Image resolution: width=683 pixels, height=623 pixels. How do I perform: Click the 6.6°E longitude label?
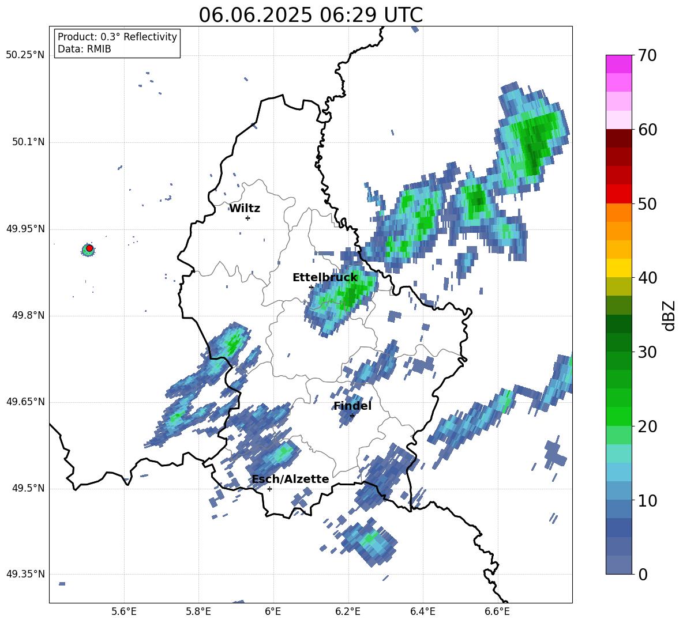pyautogui.click(x=497, y=611)
